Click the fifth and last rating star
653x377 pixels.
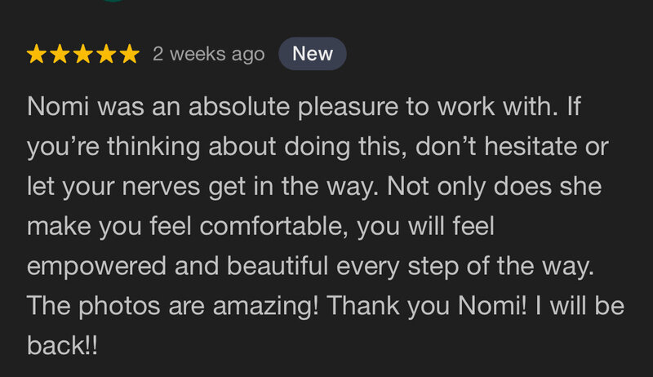coord(130,54)
